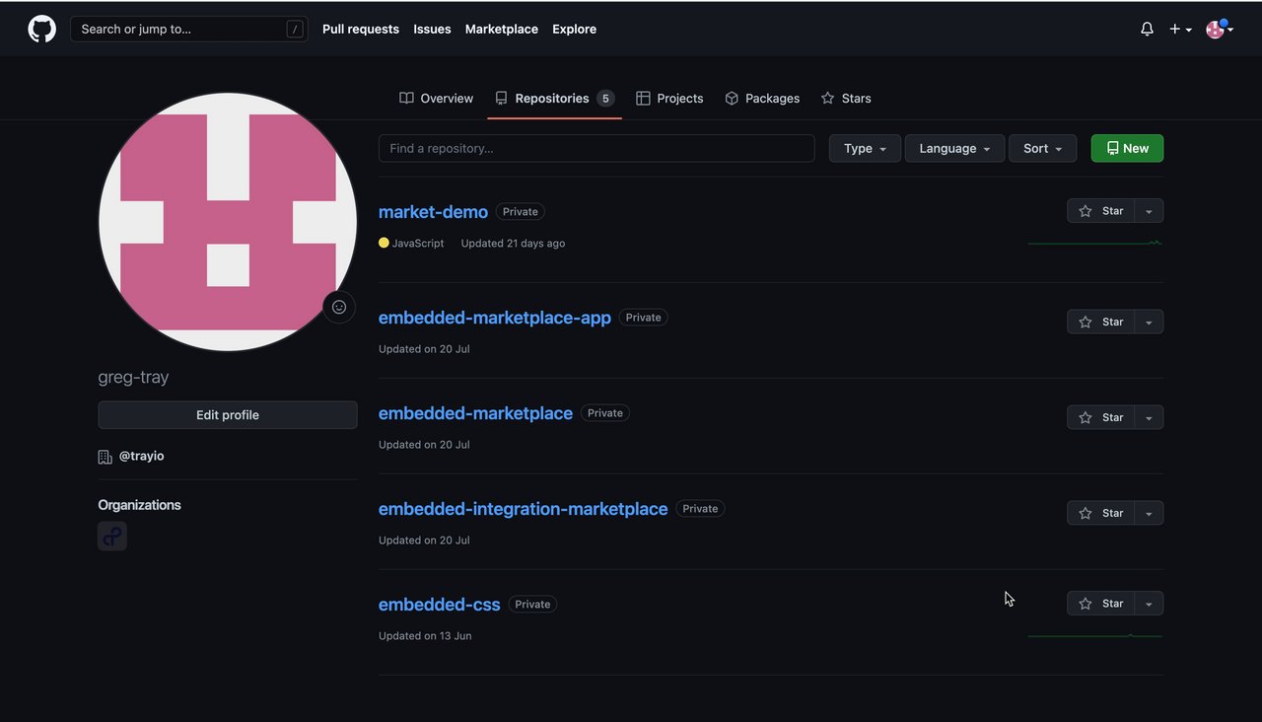The width and height of the screenshot is (1262, 722).
Task: Set status via the smiley icon
Action: coord(339,307)
